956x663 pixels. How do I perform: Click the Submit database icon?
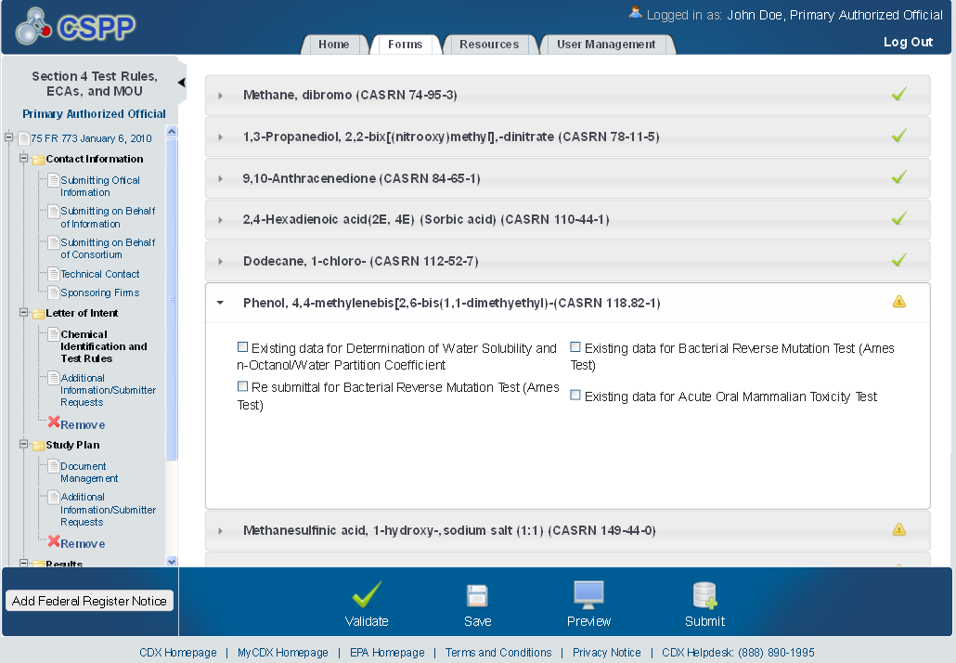point(704,595)
